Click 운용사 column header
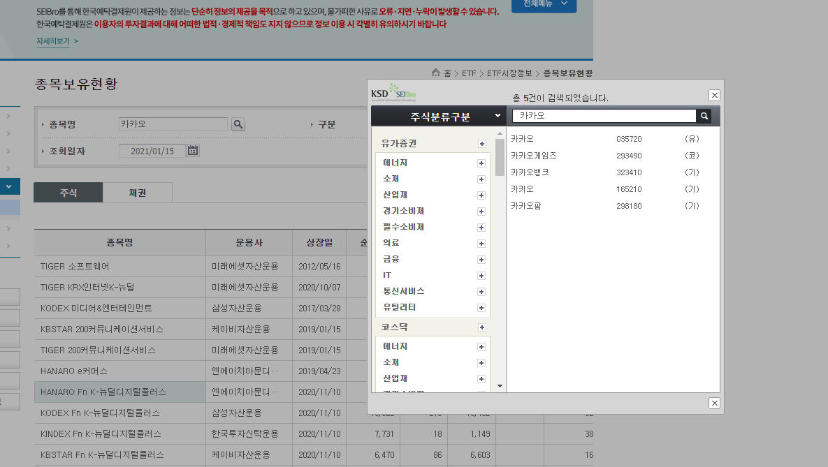Screen dimensions: 828x467 pos(249,243)
